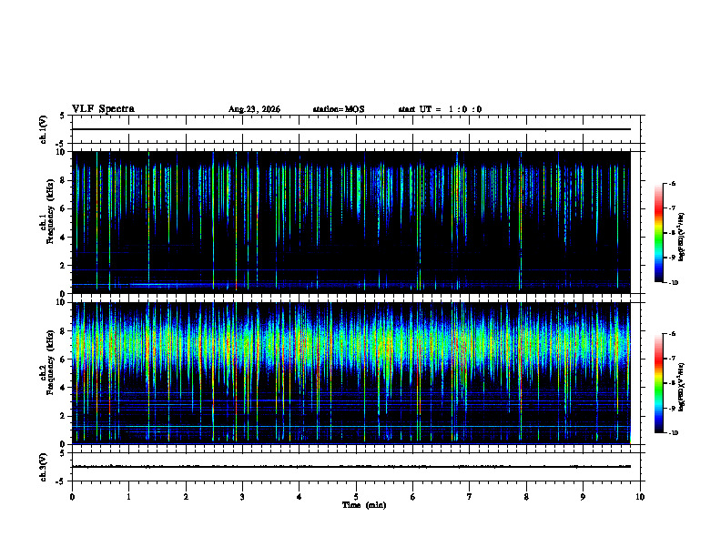This screenshot has width=721, height=557.
Task: Click the ch.3(V) voltage trace strip
Action: click(358, 467)
